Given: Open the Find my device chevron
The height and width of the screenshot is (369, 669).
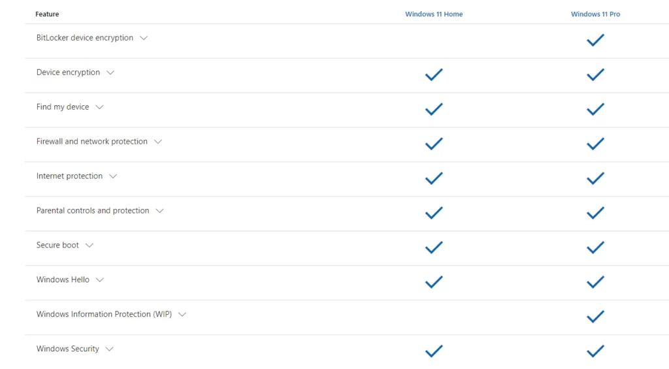Looking at the screenshot, I should click(99, 107).
